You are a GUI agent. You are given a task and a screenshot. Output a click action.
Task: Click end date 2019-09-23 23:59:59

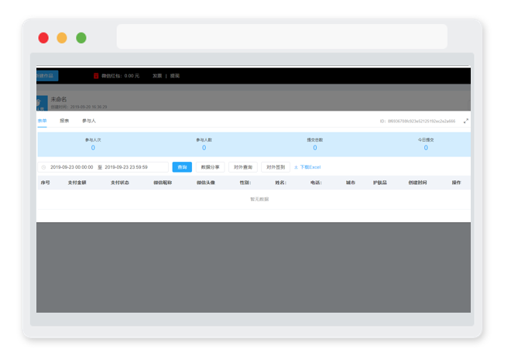pyautogui.click(x=126, y=167)
